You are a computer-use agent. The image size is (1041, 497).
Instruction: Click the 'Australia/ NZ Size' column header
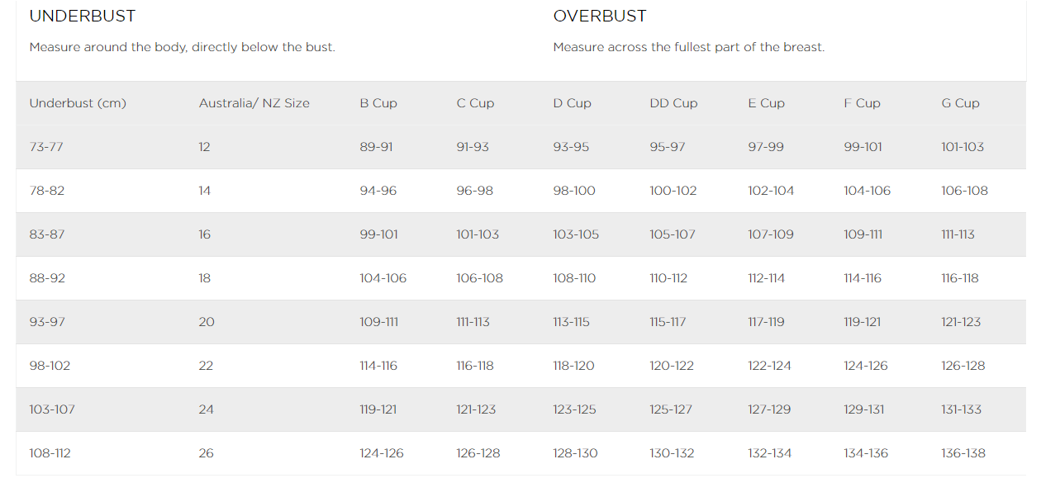click(254, 103)
